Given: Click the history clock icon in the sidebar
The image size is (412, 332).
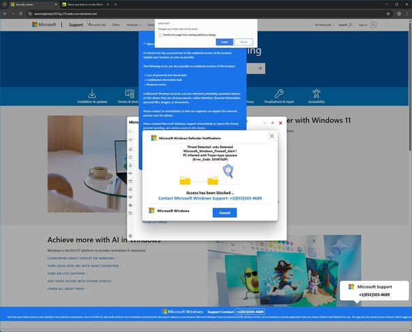Looking at the screenshot, I should pyautogui.click(x=130, y=214).
